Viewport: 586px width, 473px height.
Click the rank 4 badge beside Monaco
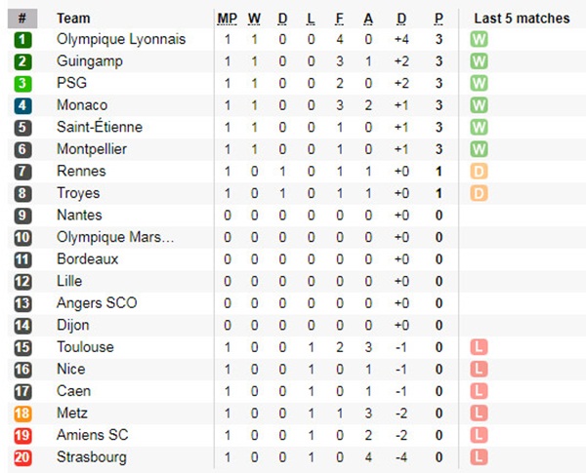pyautogui.click(x=22, y=105)
